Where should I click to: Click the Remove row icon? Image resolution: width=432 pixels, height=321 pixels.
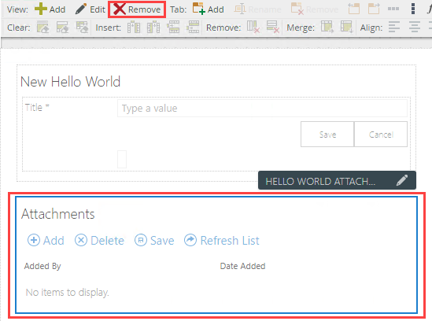click(273, 28)
